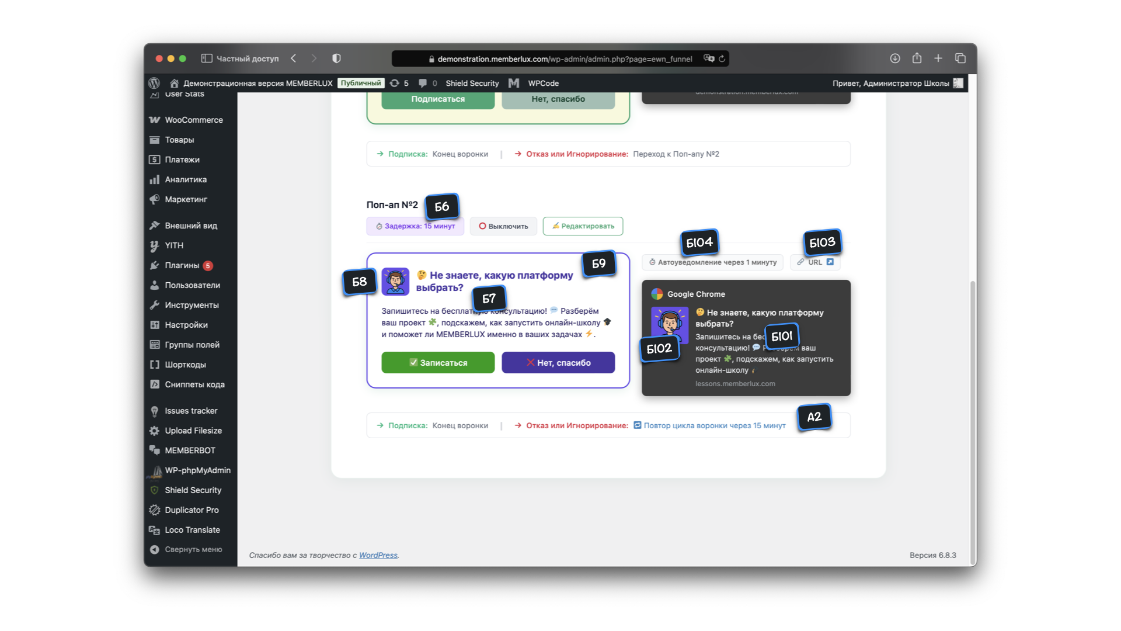Open the Safari downloads icon

point(894,58)
